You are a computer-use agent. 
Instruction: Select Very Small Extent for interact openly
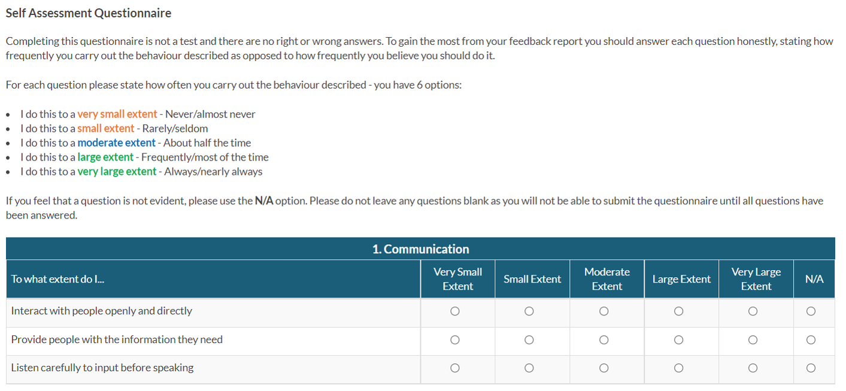point(455,311)
